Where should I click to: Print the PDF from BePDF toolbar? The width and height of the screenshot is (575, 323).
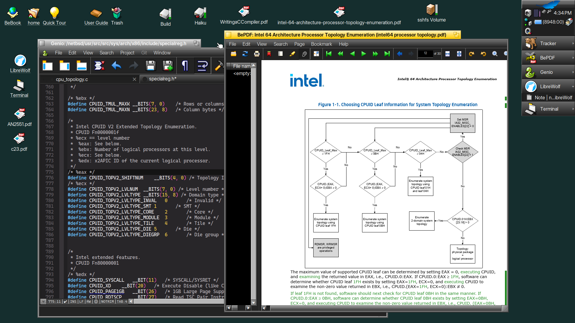[257, 54]
